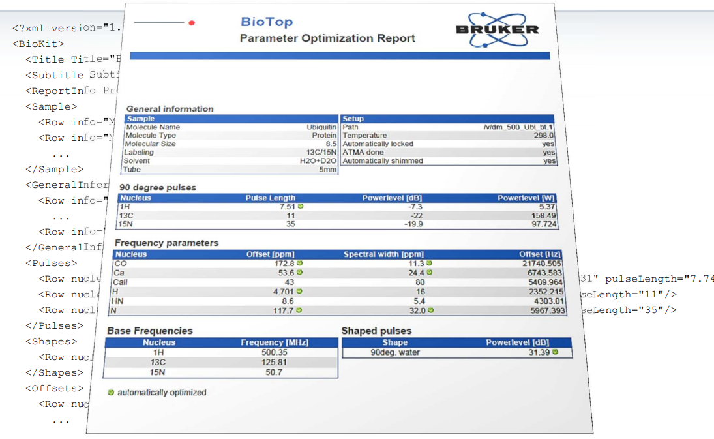
Task: Click the Frequency [MHz] column header
Action: click(x=275, y=342)
